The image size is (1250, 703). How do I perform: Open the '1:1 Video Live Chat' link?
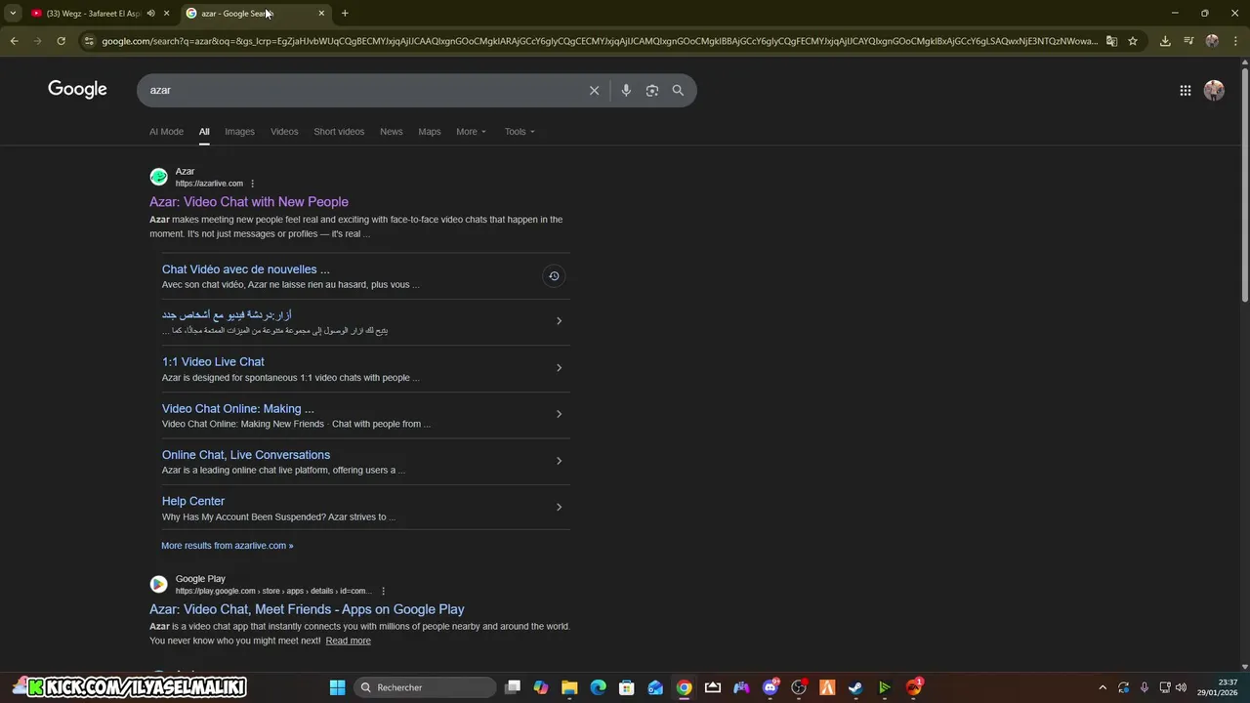pyautogui.click(x=213, y=362)
